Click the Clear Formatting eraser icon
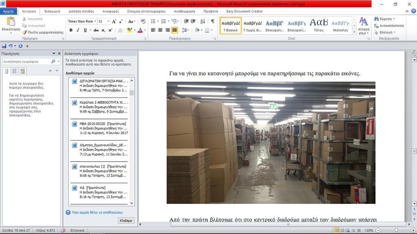Image resolution: width=417 pixels, height=234 pixels. pyautogui.click(x=143, y=21)
